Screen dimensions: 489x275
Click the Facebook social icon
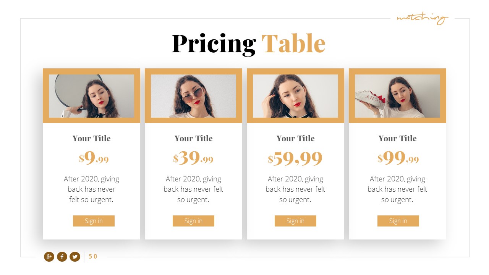62,257
